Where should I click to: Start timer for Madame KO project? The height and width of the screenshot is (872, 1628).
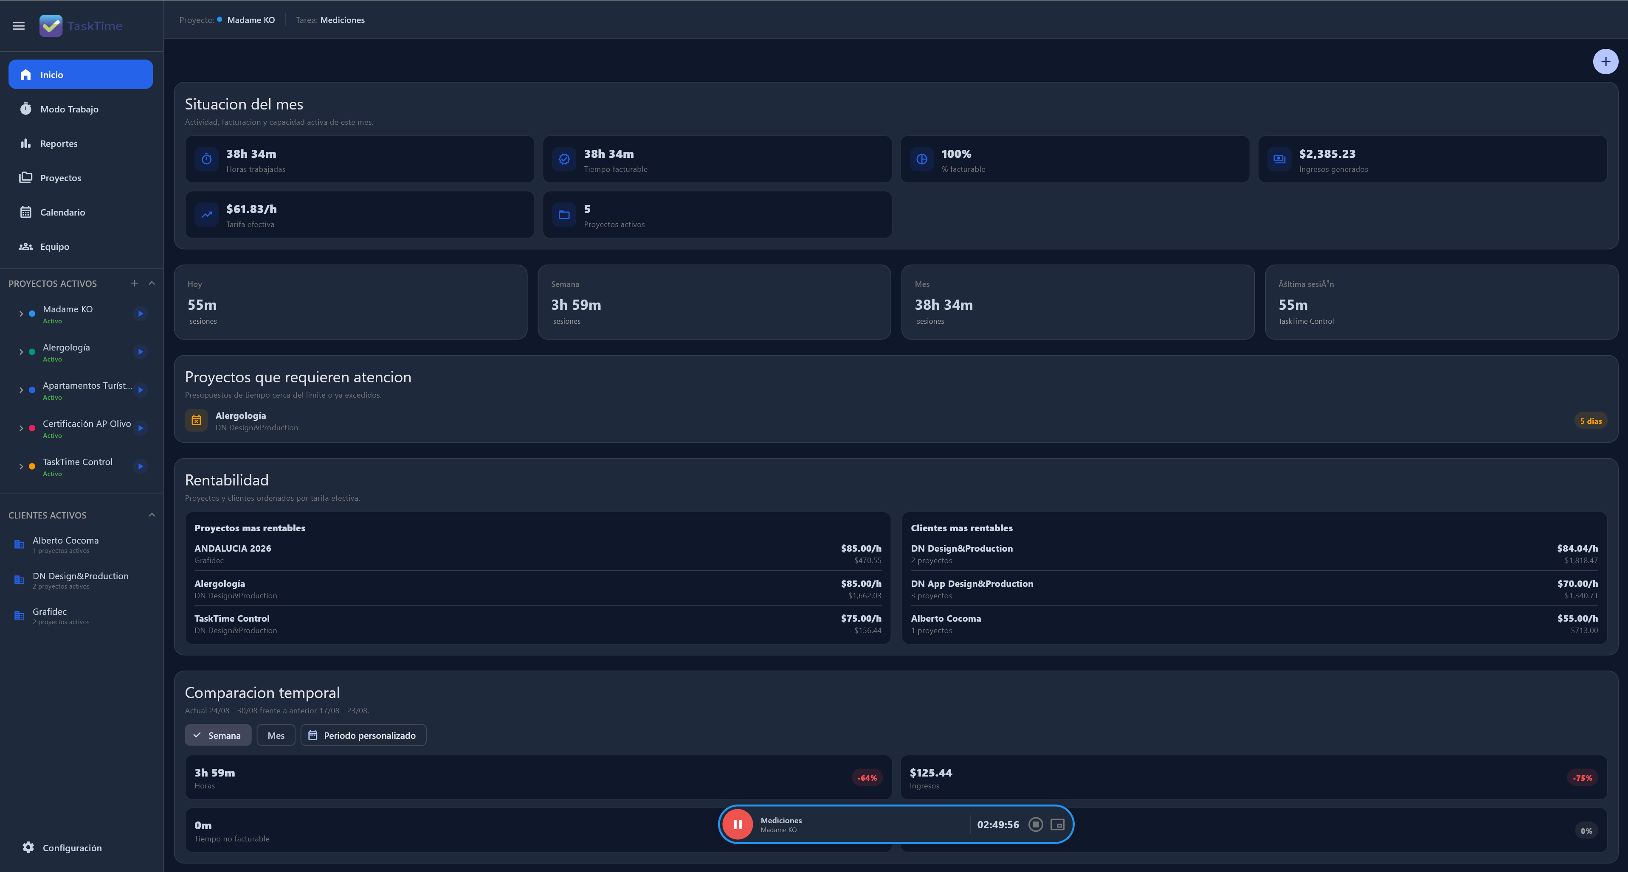[140, 314]
